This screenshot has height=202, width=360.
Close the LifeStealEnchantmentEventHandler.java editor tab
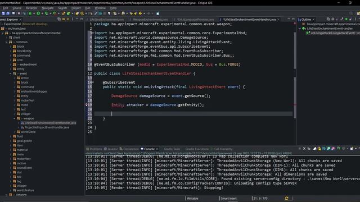[x=278, y=20]
